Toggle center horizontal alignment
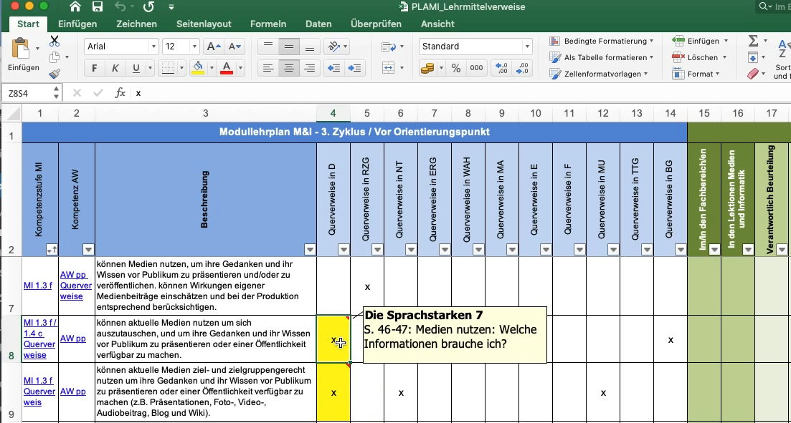The image size is (791, 423). click(x=289, y=68)
